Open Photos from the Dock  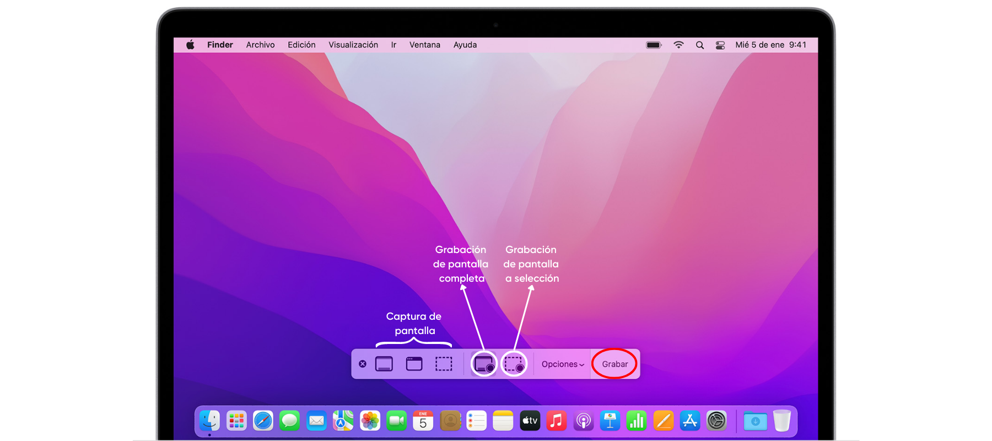(x=370, y=422)
